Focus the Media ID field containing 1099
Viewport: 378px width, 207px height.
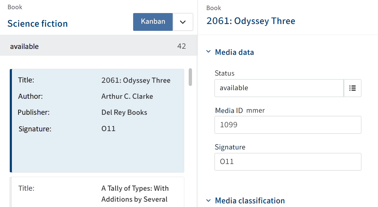[288, 125]
